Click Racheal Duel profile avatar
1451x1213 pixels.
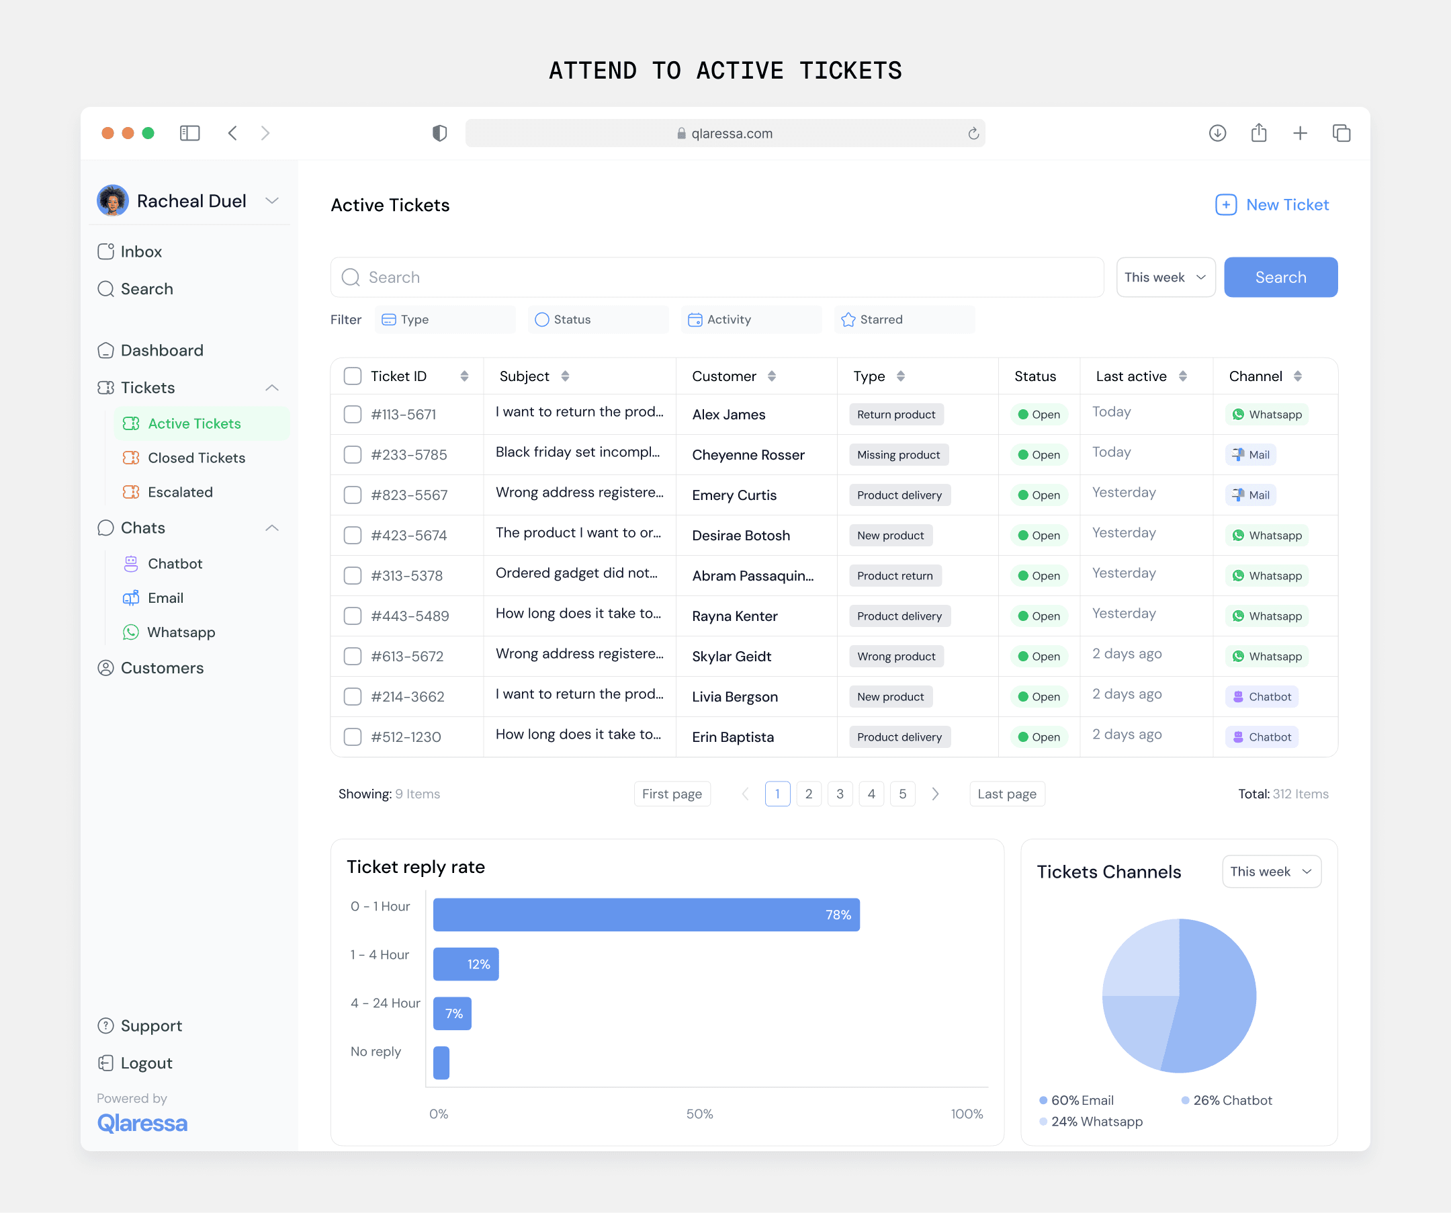coord(113,200)
